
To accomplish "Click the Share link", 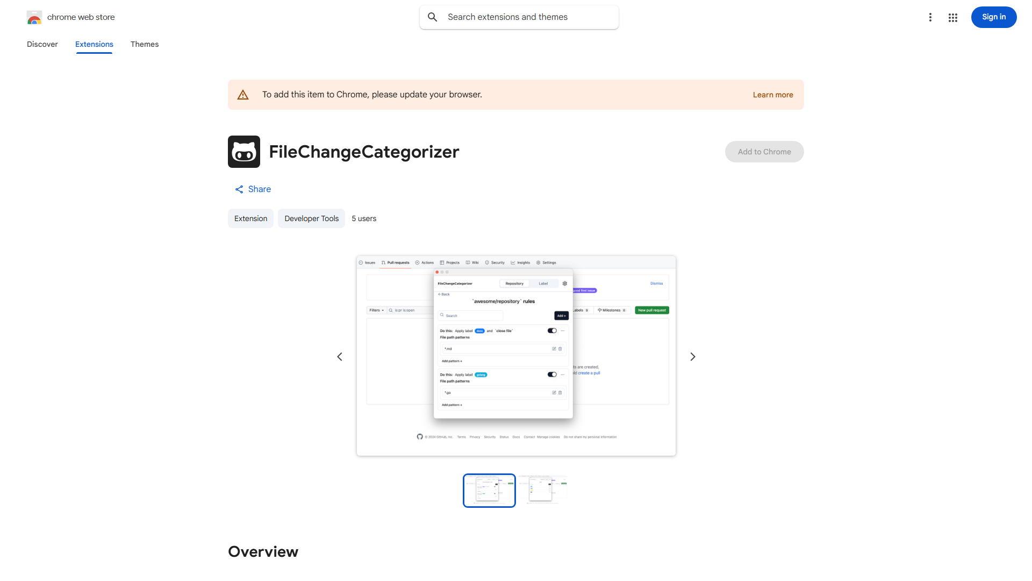I will click(260, 189).
